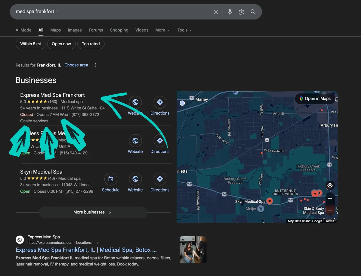Screen dimensions: 361x276
Task: Click the magnifier search icon
Action: pos(253,12)
